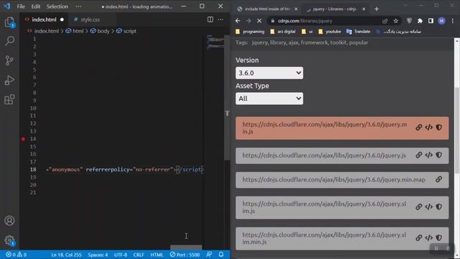This screenshot has height=259, width=460.
Task: Open the Chrome profile avatar
Action: pyautogui.click(x=441, y=21)
